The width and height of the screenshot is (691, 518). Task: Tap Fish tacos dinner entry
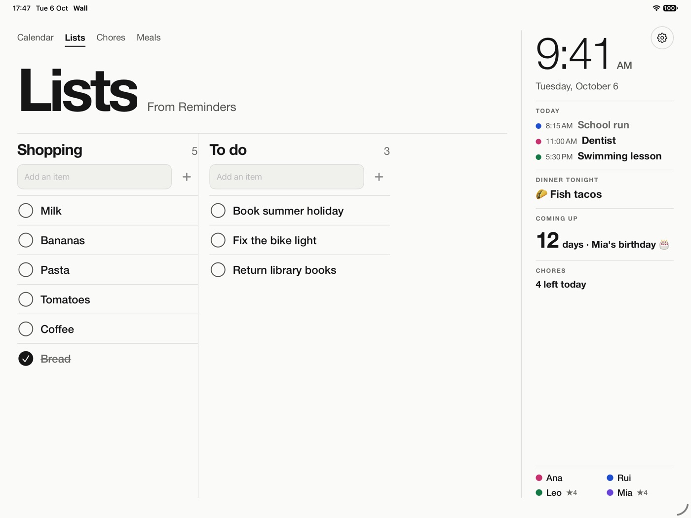click(569, 194)
